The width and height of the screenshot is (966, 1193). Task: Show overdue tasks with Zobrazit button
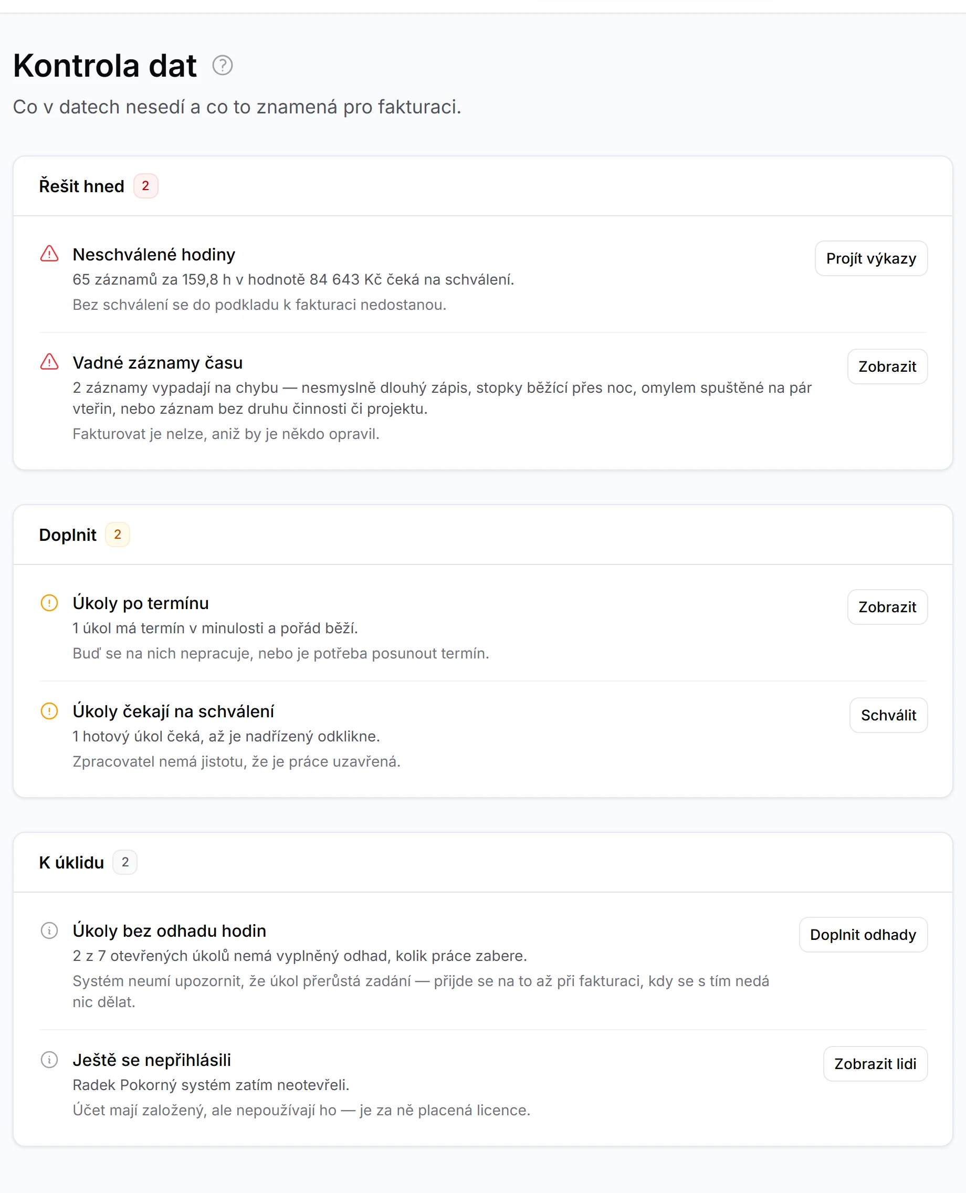click(887, 606)
